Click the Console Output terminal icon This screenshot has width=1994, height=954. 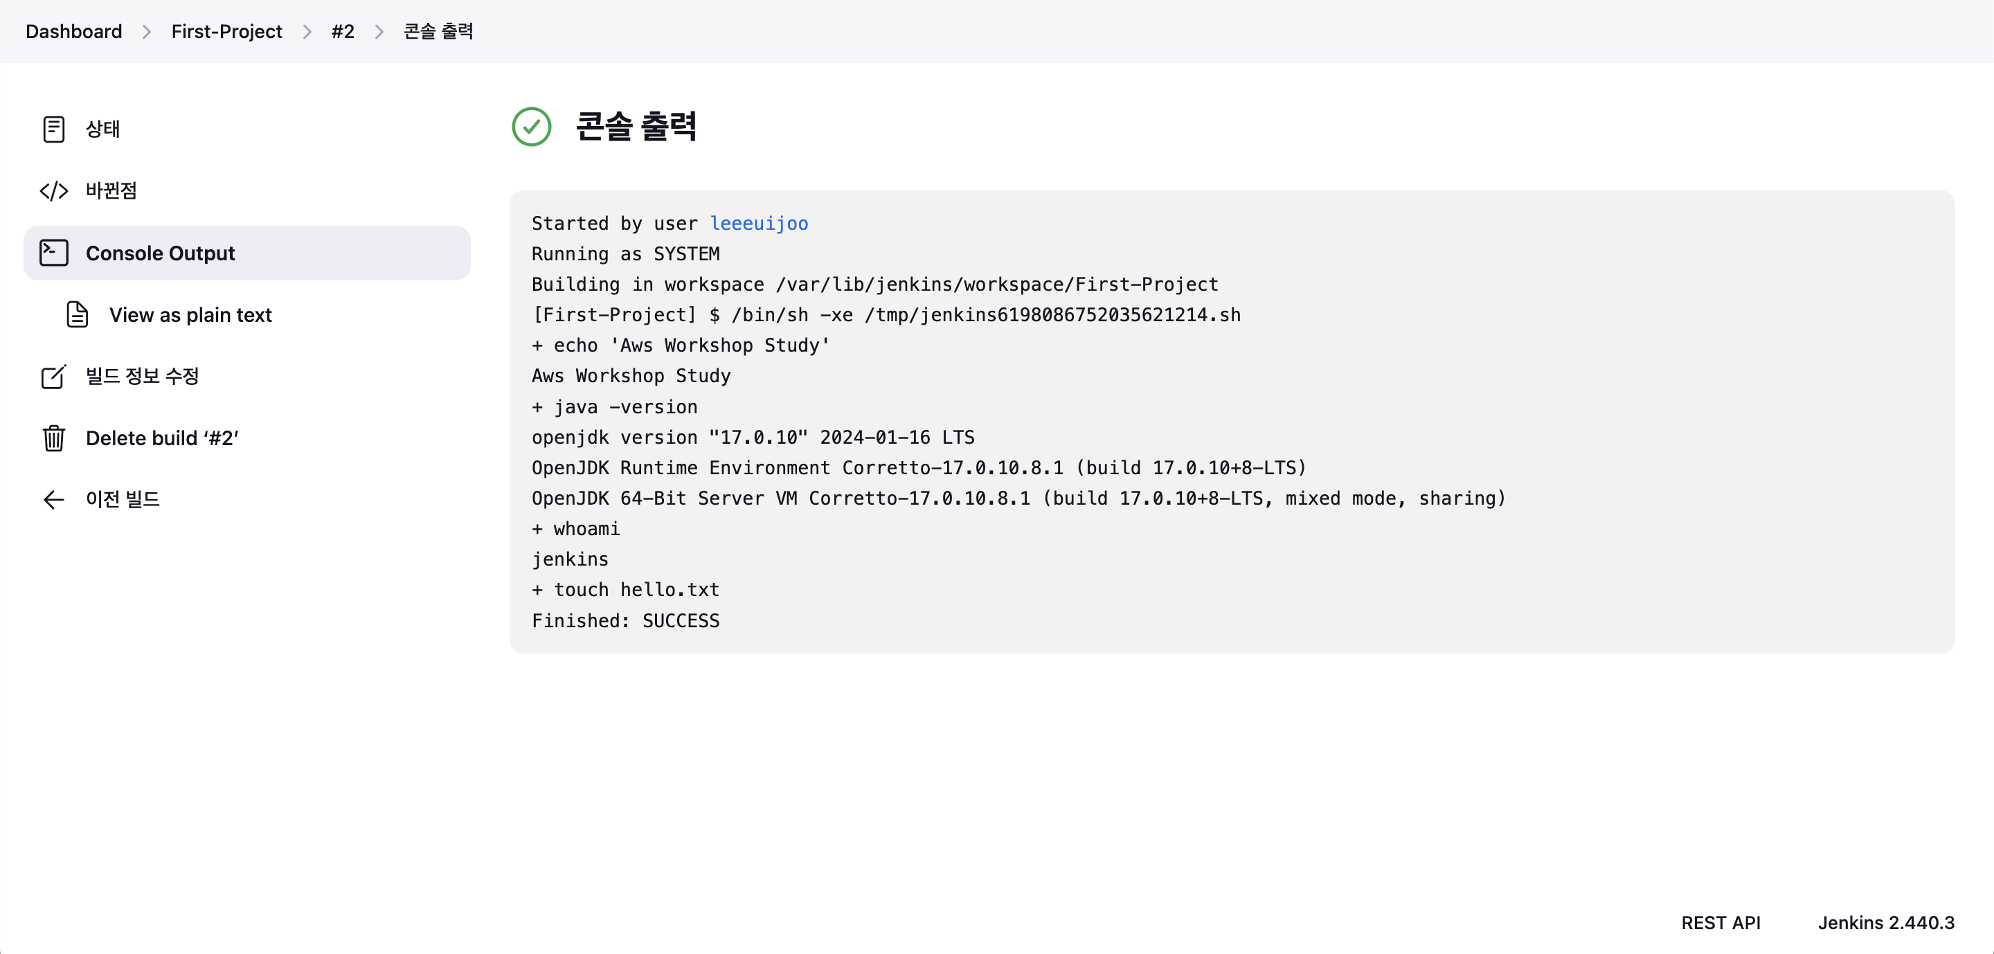(53, 253)
